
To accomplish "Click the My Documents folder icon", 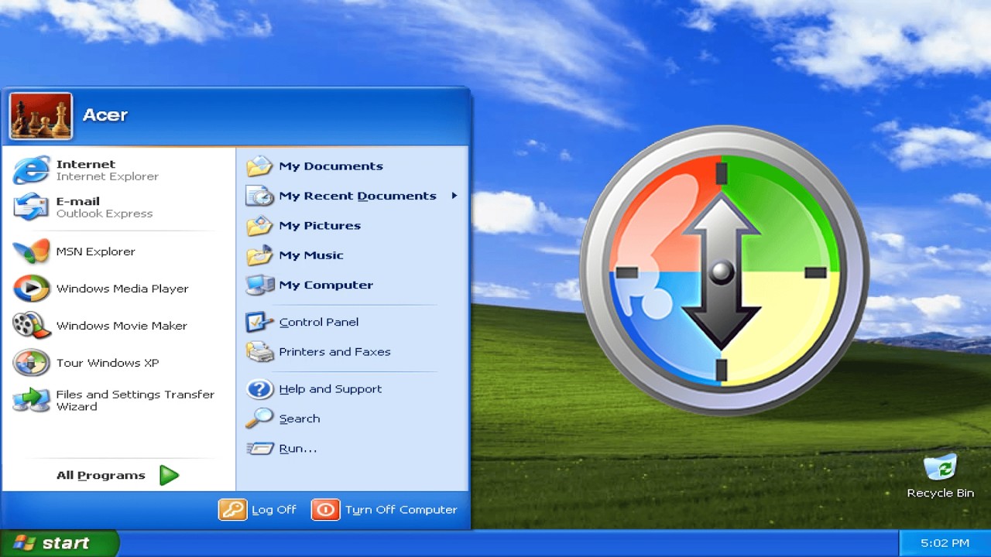I will tap(259, 166).
